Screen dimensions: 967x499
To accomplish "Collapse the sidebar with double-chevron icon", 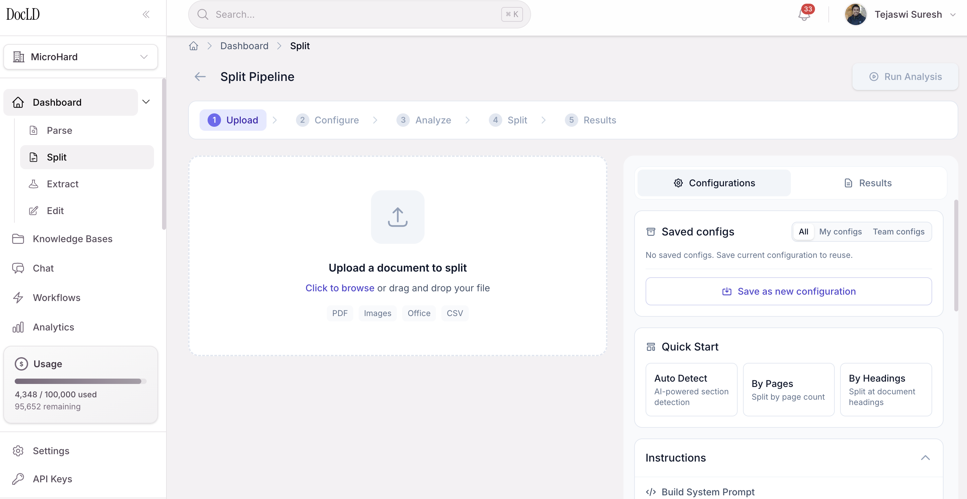I will coord(146,14).
